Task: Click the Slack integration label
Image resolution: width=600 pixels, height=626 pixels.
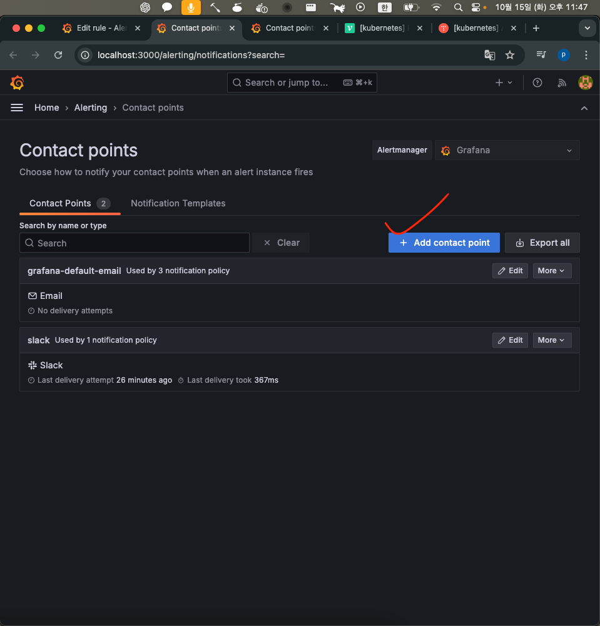Action: (x=51, y=365)
